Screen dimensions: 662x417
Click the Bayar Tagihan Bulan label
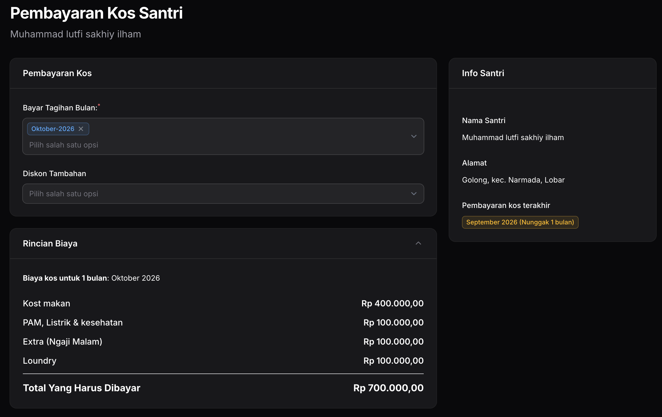(x=60, y=108)
